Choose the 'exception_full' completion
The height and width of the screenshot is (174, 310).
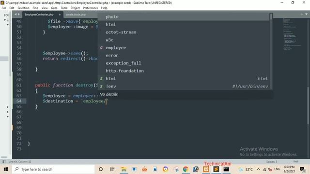click(x=184, y=63)
